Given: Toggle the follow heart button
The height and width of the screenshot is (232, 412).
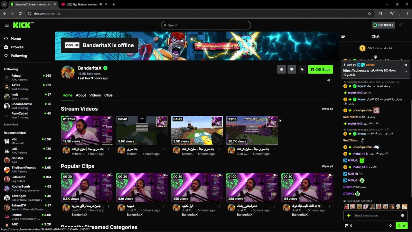Looking at the screenshot, I should click(292, 69).
